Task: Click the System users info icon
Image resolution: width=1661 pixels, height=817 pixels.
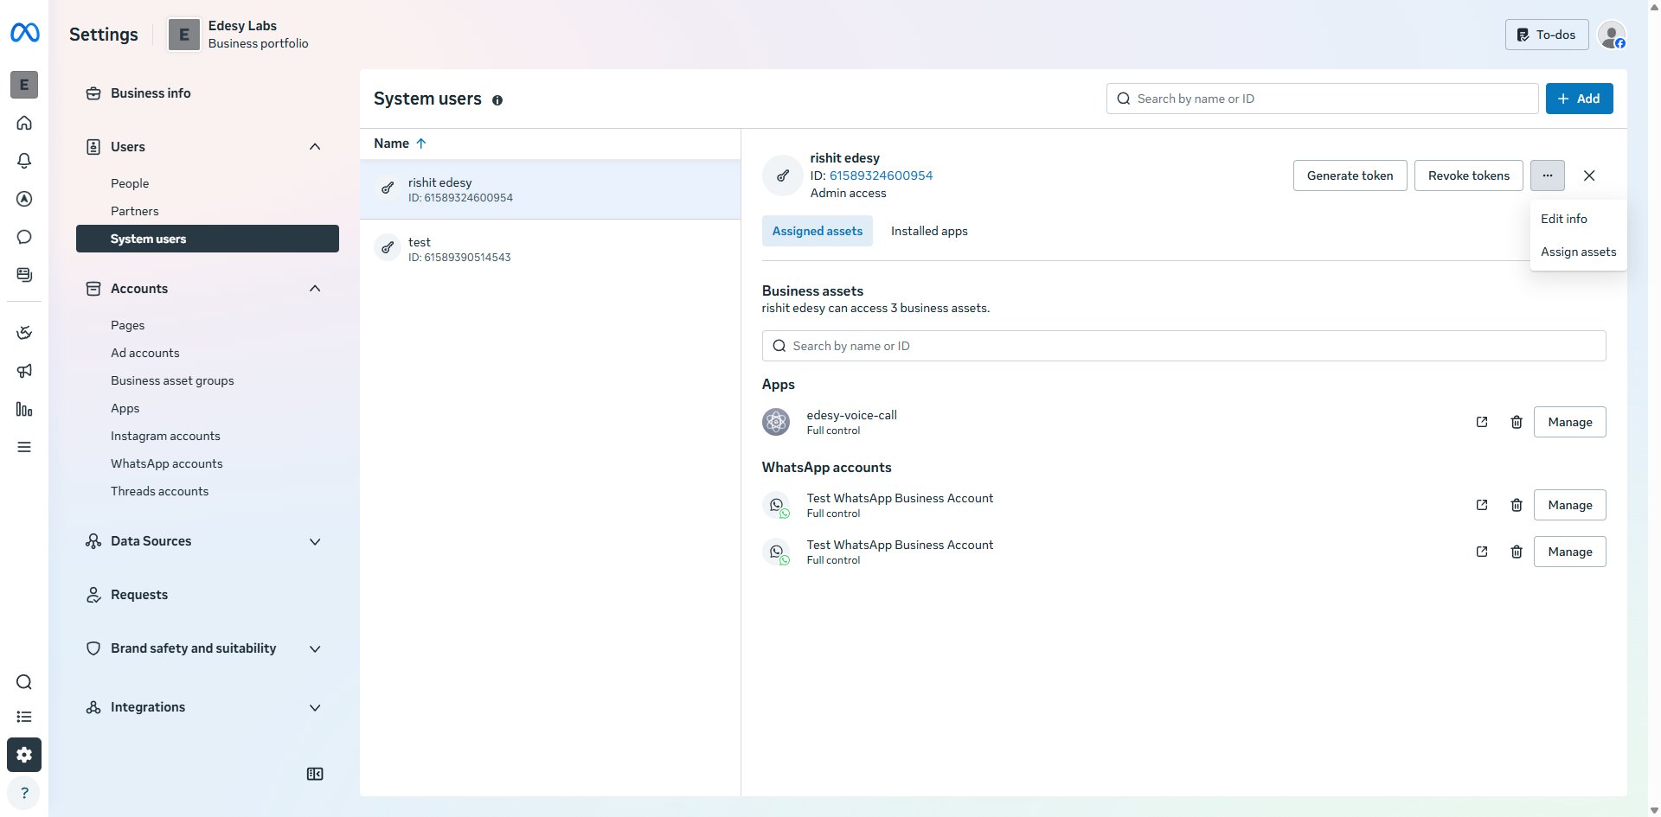Action: coord(497,100)
